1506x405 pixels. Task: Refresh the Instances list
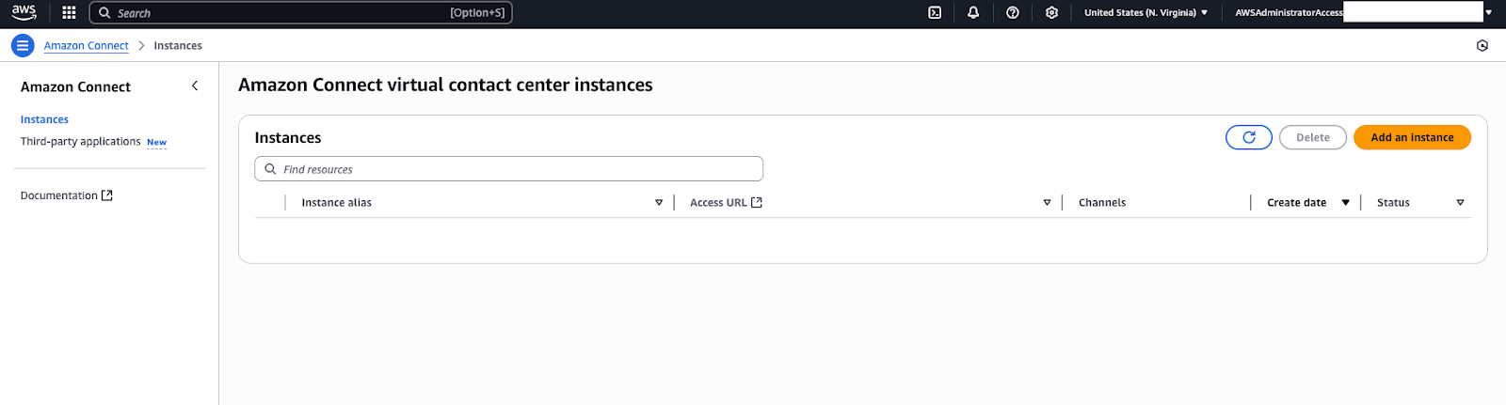[1249, 137]
